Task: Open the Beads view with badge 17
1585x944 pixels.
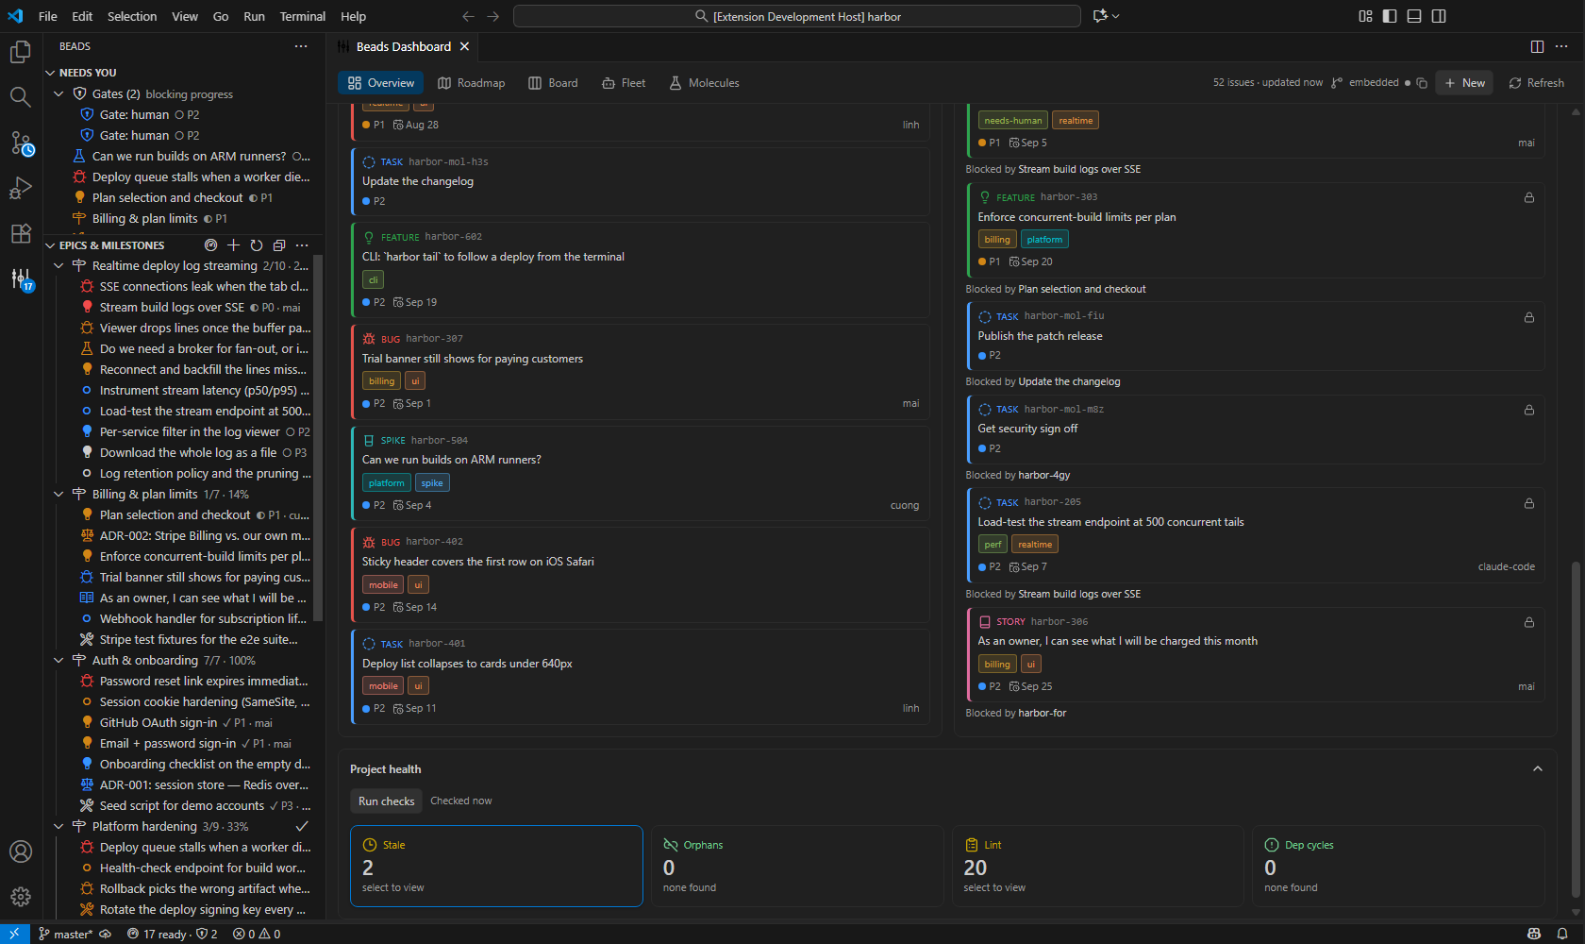Action: click(x=21, y=278)
